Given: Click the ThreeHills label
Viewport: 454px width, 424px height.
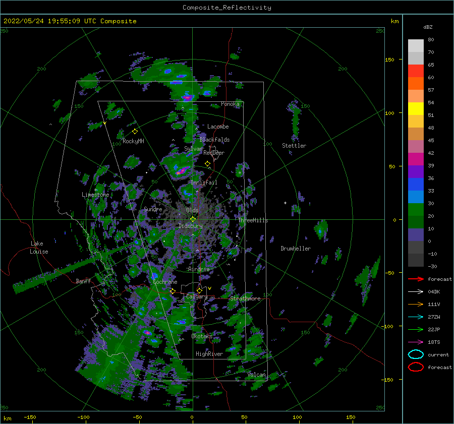Looking at the screenshot, I should [x=253, y=220].
